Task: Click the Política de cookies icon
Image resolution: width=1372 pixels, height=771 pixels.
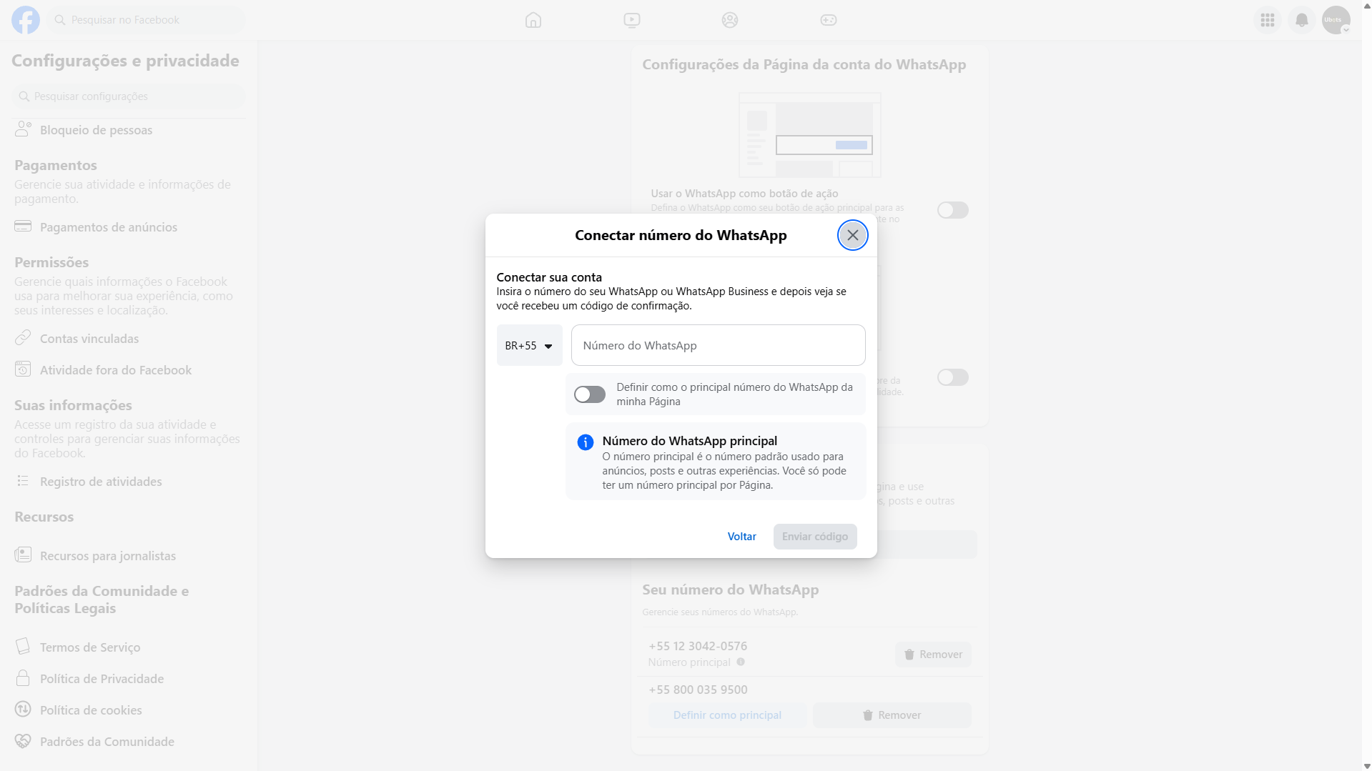Action: [x=23, y=710]
